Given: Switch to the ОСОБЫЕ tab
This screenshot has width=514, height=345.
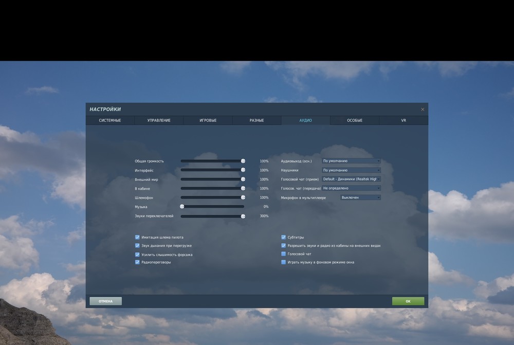Looking at the screenshot, I should pyautogui.click(x=355, y=120).
